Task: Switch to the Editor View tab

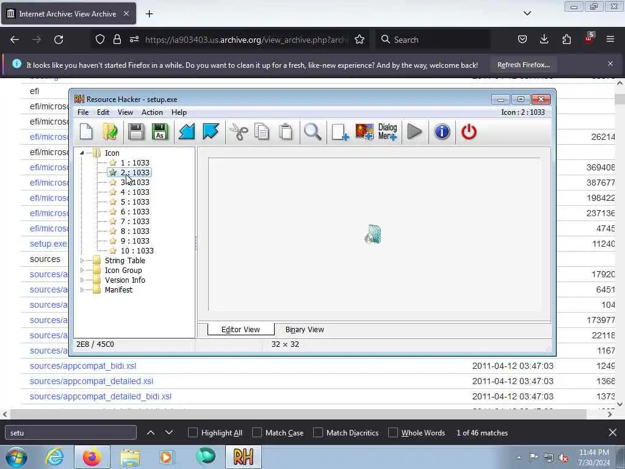Action: [240, 330]
